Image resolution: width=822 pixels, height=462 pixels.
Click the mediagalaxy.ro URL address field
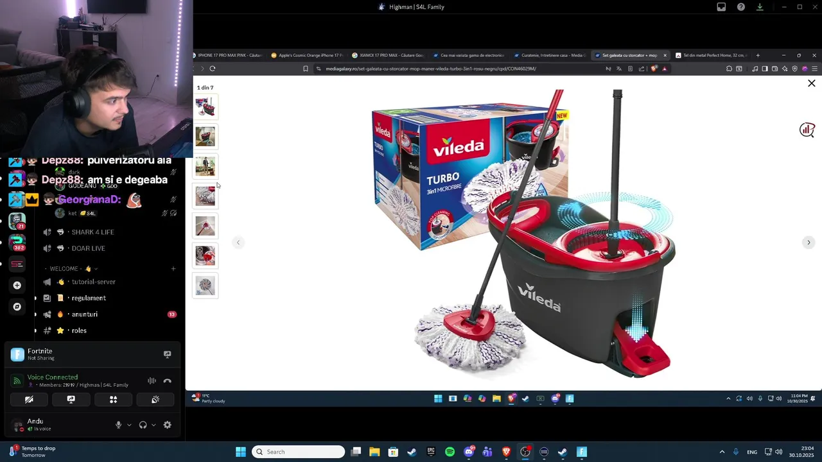pyautogui.click(x=430, y=69)
